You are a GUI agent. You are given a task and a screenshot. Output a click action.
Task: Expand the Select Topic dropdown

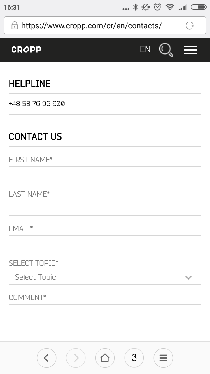pos(99,277)
